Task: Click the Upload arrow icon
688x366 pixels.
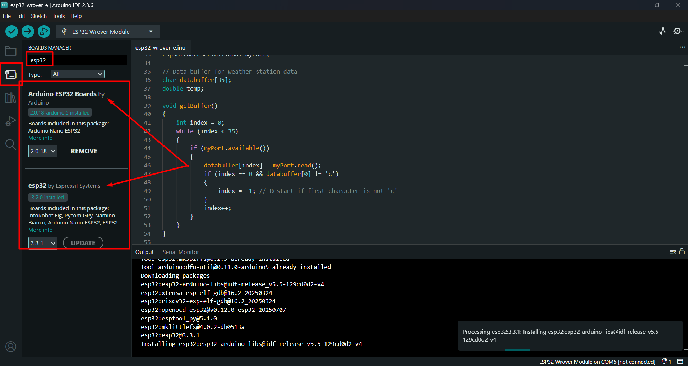Action: click(x=28, y=32)
